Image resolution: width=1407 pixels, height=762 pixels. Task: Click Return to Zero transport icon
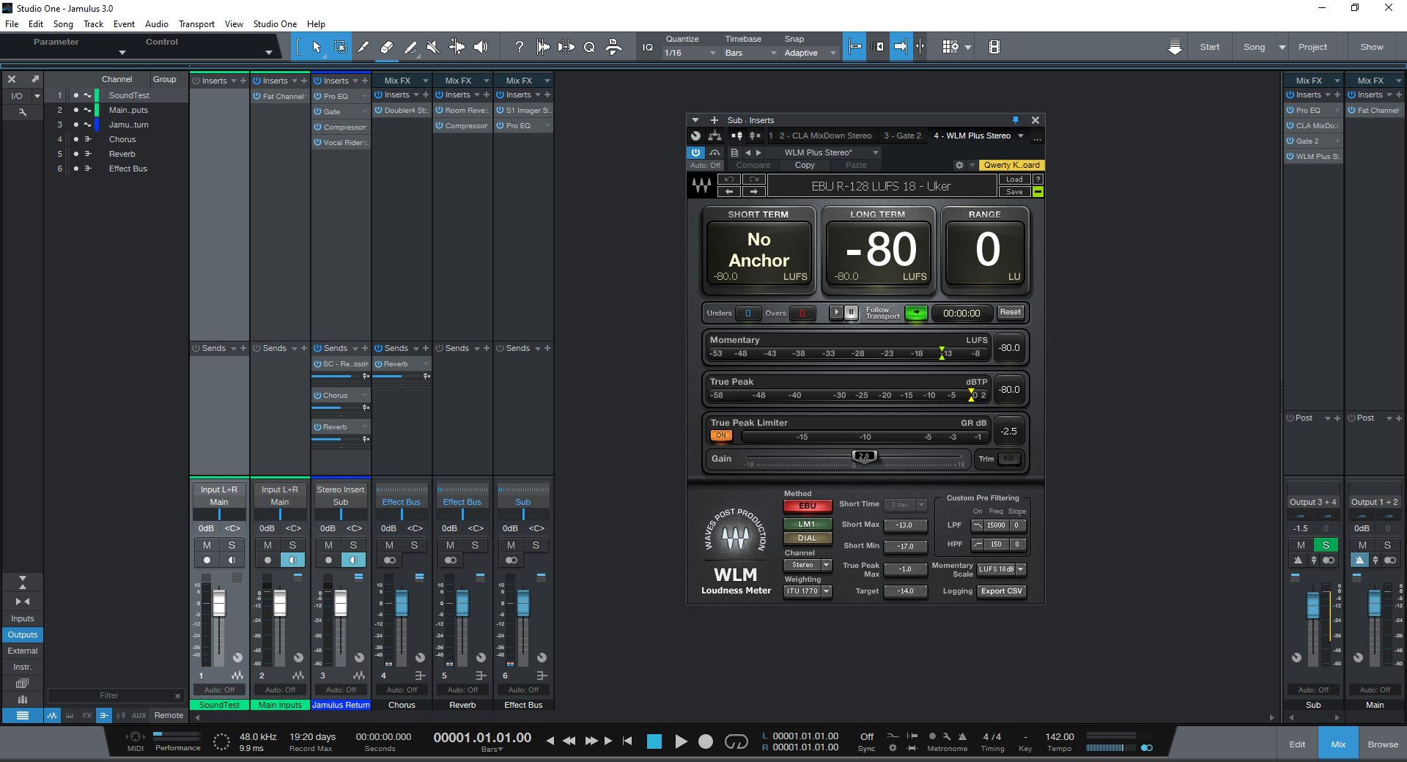coord(627,741)
